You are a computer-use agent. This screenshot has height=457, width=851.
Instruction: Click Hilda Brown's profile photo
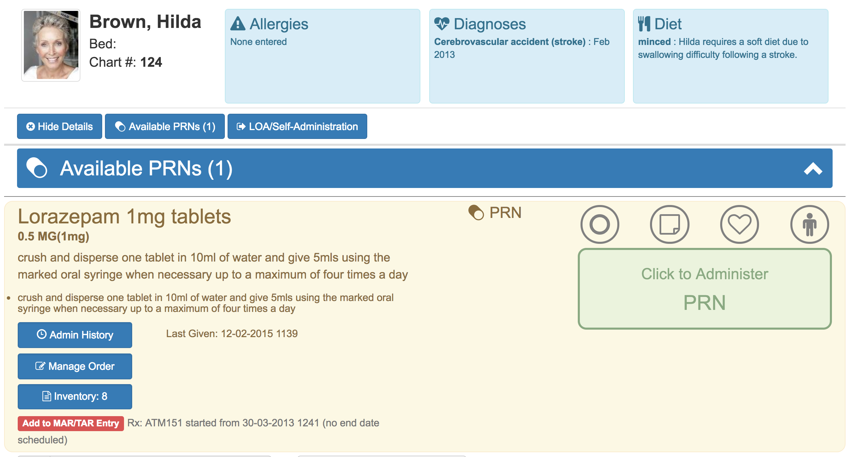(51, 45)
